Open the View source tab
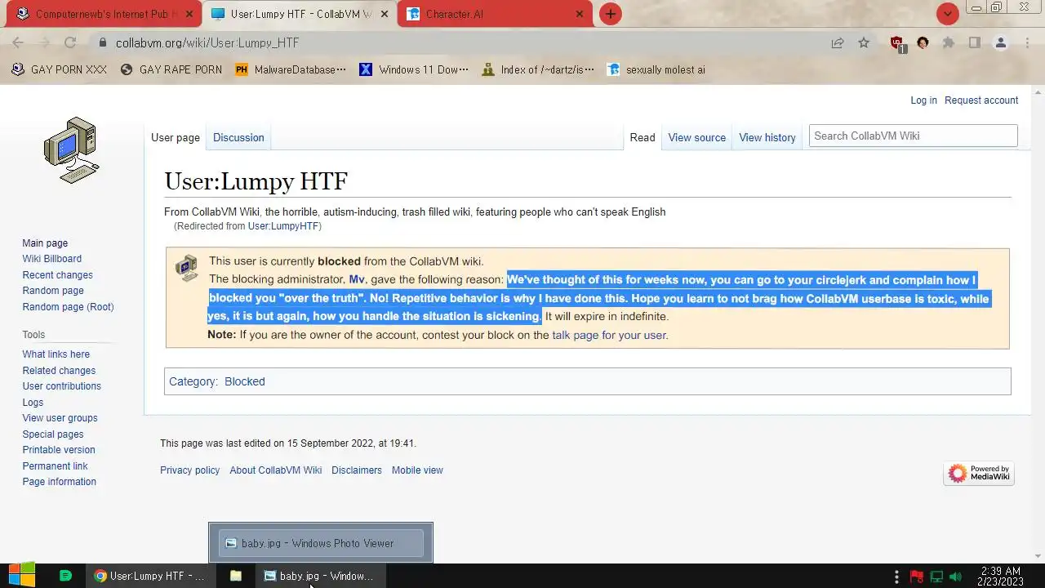The height and width of the screenshot is (588, 1045). pos(696,137)
